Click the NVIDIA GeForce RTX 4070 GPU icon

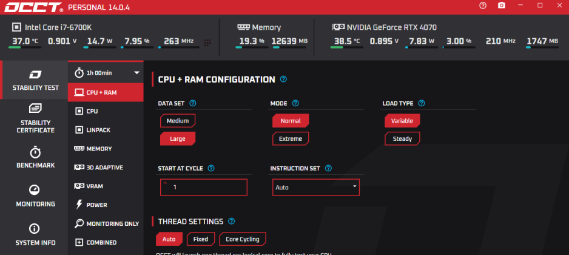coord(338,27)
